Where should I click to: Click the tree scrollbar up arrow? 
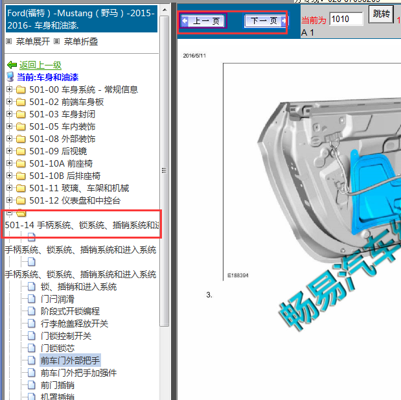tap(164, 10)
